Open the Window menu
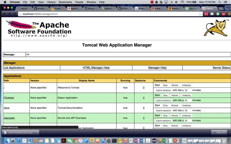The height and width of the screenshot is (144, 231). (91, 2)
